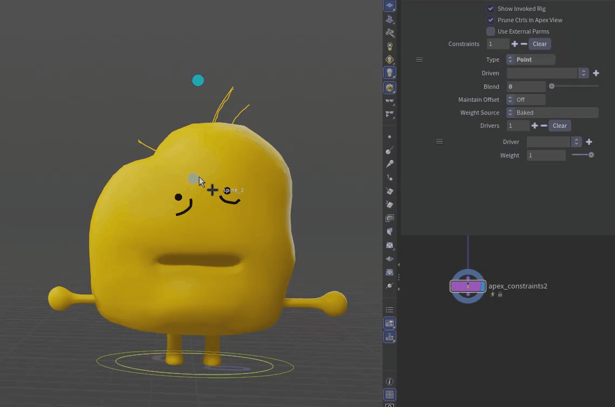Toggle the background image display icon

point(390,323)
